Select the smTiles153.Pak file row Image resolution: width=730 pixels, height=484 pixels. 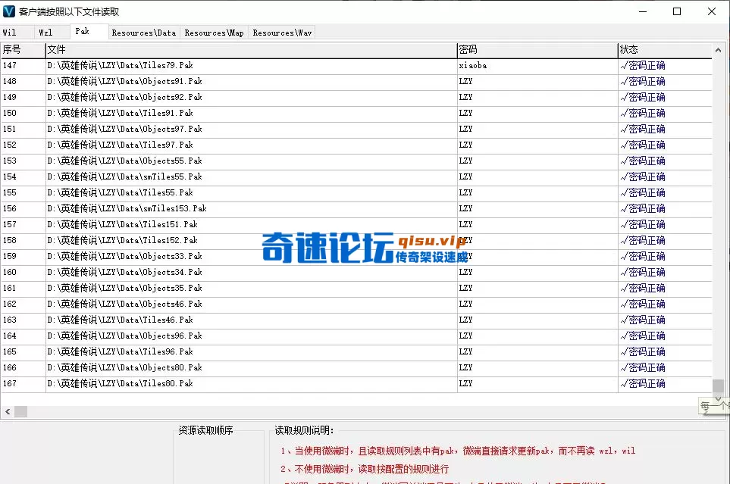[227, 208]
